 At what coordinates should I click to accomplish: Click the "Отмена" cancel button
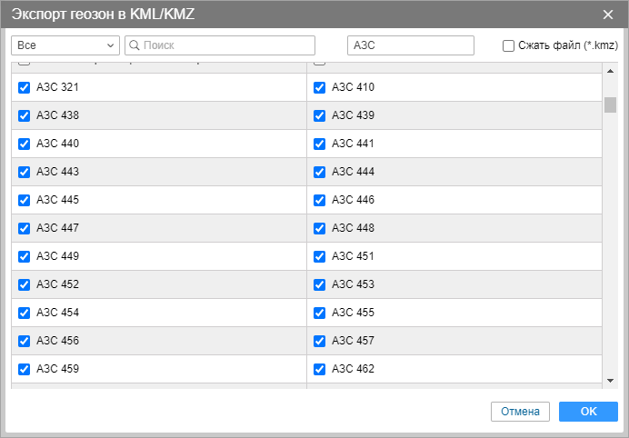520,412
